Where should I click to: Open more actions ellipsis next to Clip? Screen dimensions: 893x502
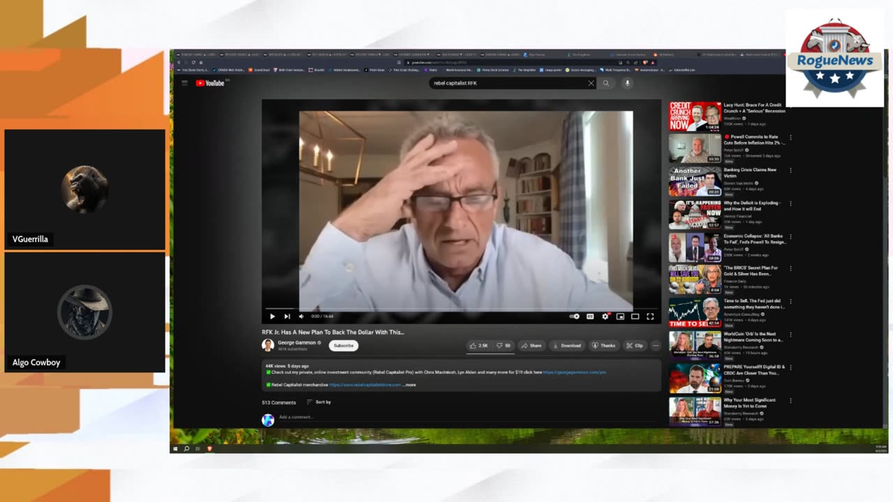[655, 345]
